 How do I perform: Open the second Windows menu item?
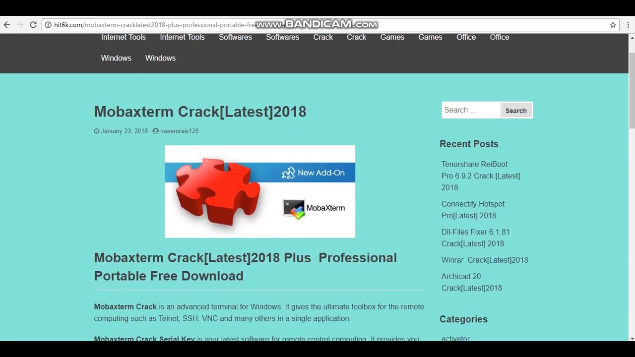click(x=160, y=58)
